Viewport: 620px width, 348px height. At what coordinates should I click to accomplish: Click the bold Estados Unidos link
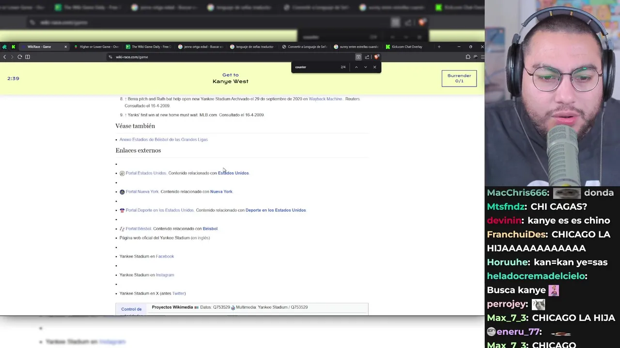(233, 173)
